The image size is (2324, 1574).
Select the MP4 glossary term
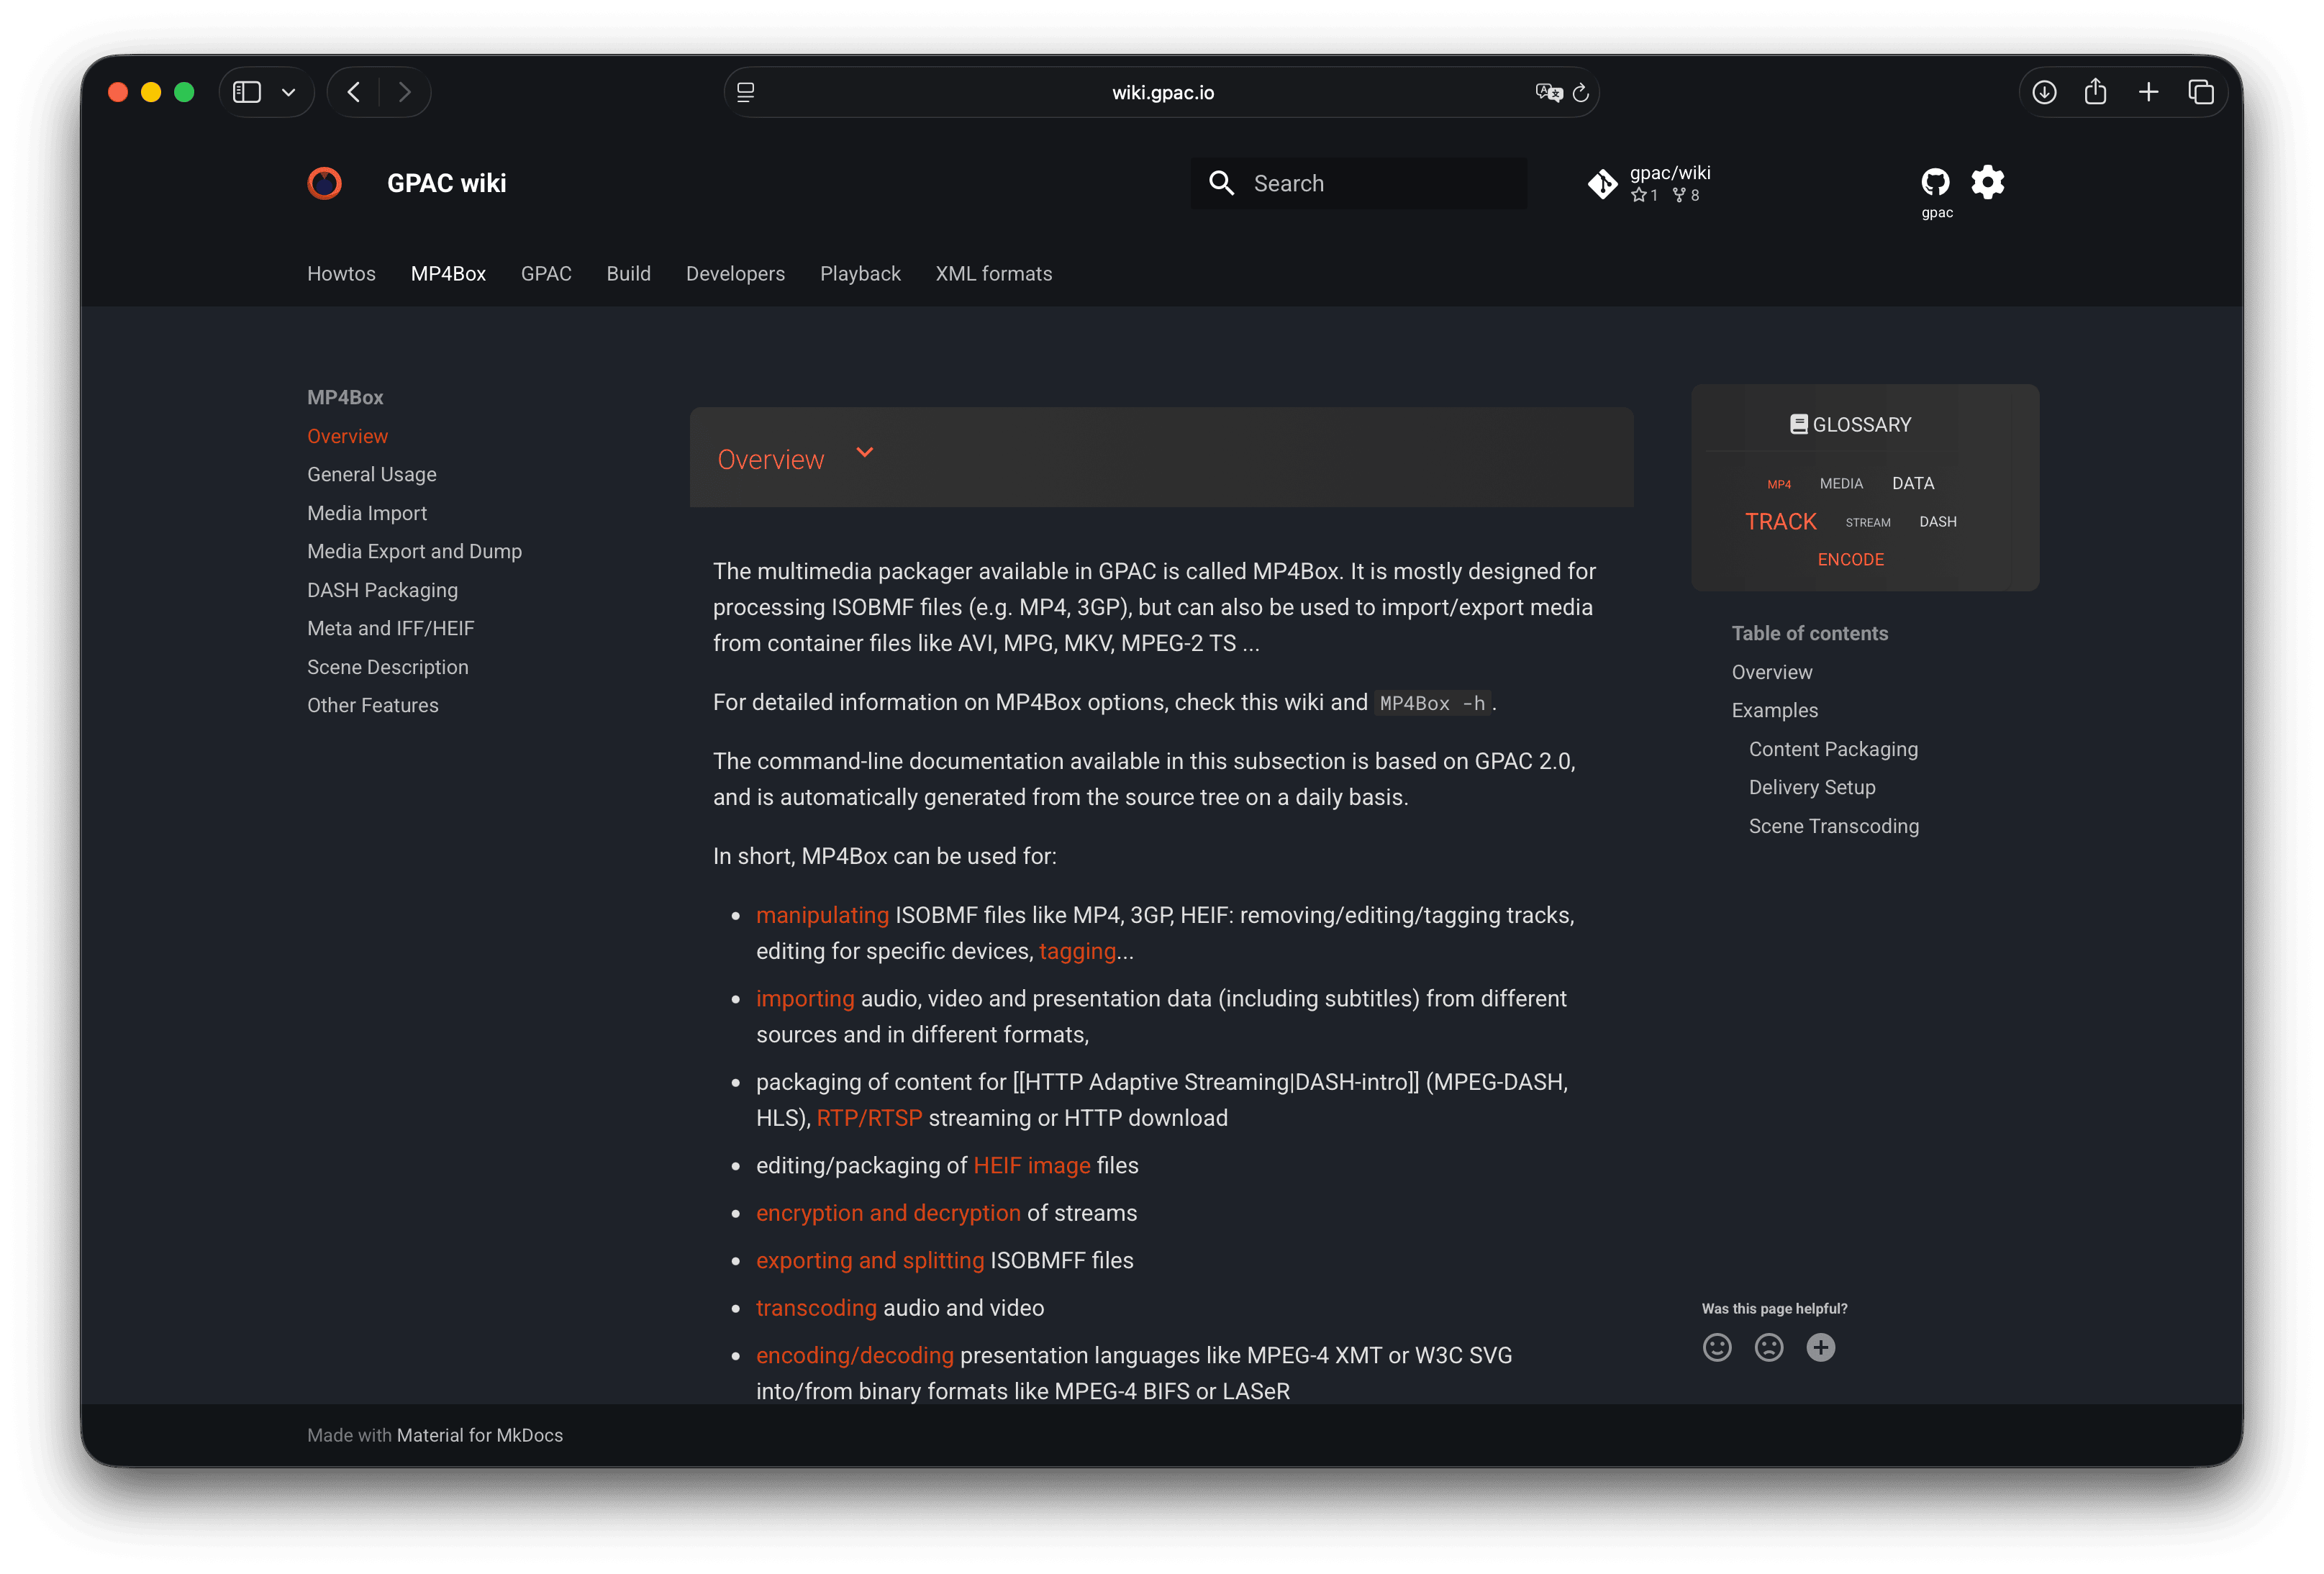(x=1779, y=484)
